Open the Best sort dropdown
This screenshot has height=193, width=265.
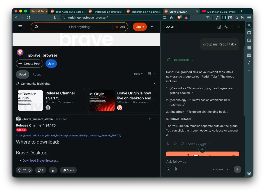coord(139,74)
